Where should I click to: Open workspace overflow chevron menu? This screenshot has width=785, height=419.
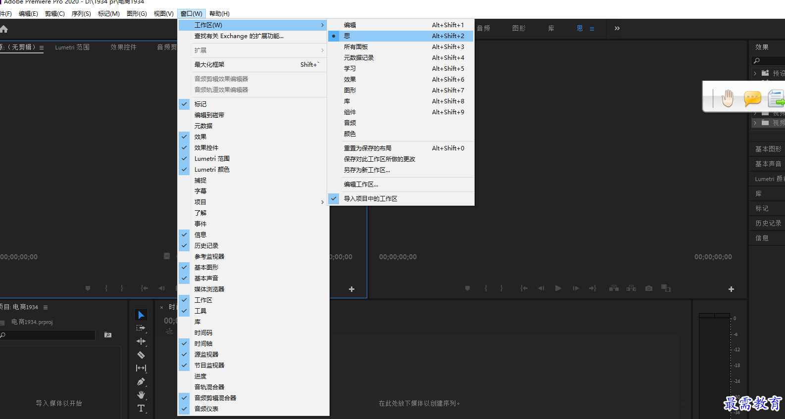pos(617,28)
